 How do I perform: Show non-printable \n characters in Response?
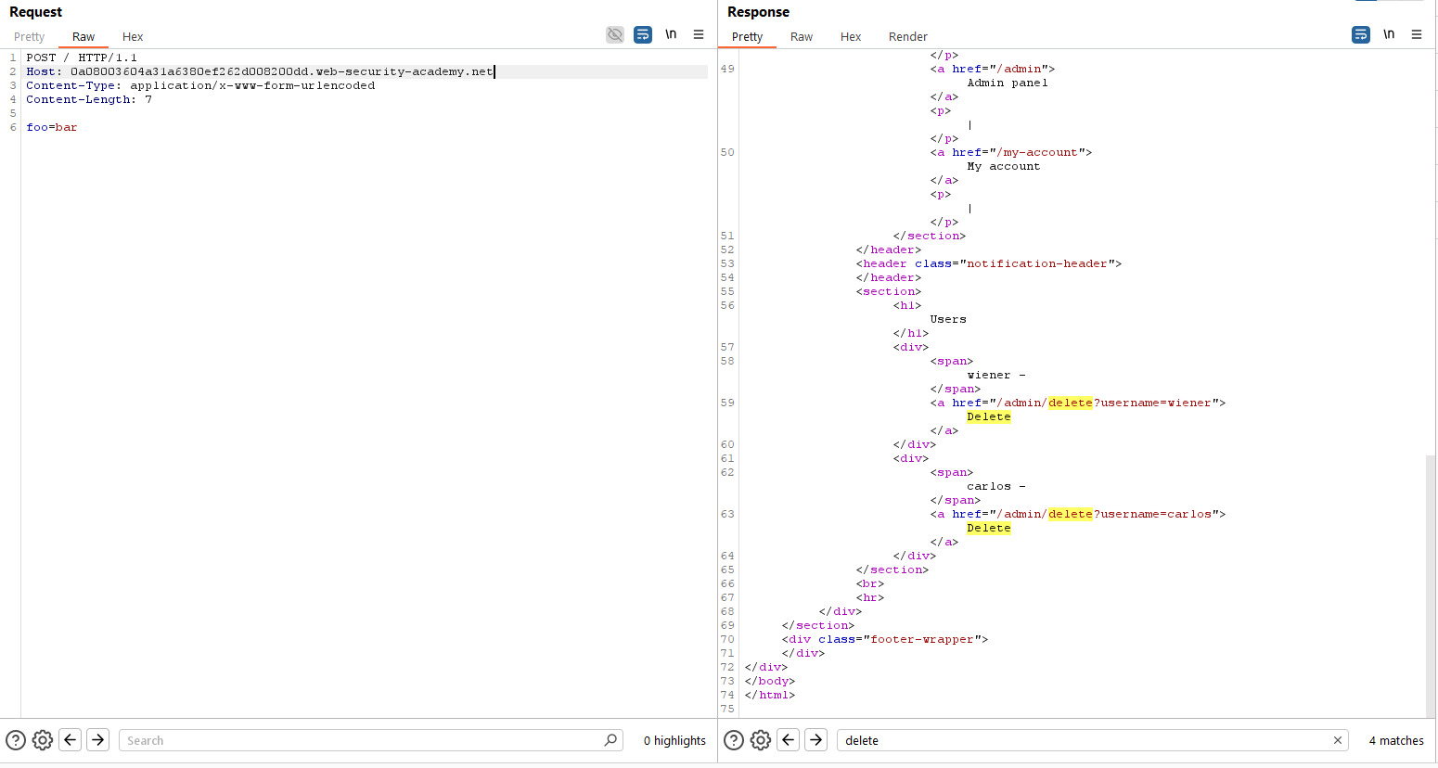click(x=1389, y=35)
